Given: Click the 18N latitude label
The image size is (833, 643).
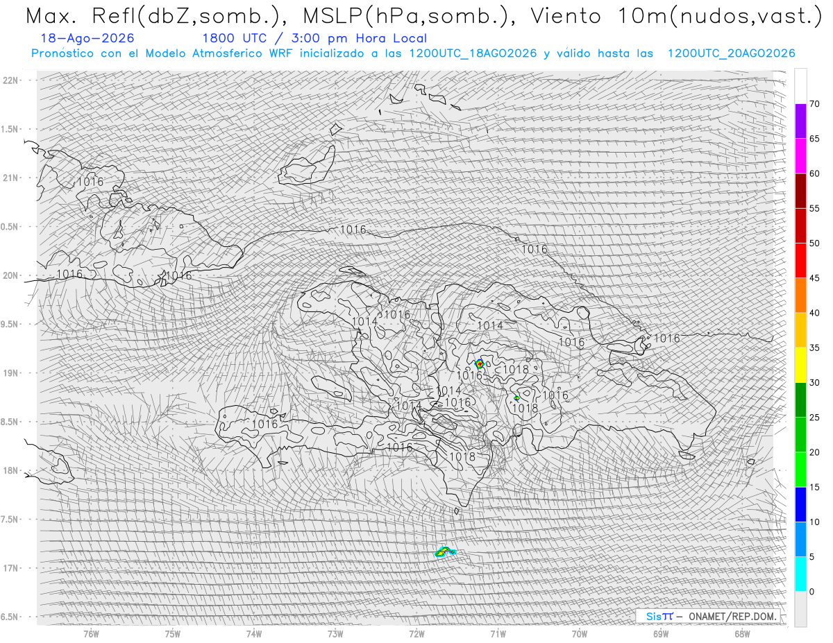Looking at the screenshot, I should point(11,470).
